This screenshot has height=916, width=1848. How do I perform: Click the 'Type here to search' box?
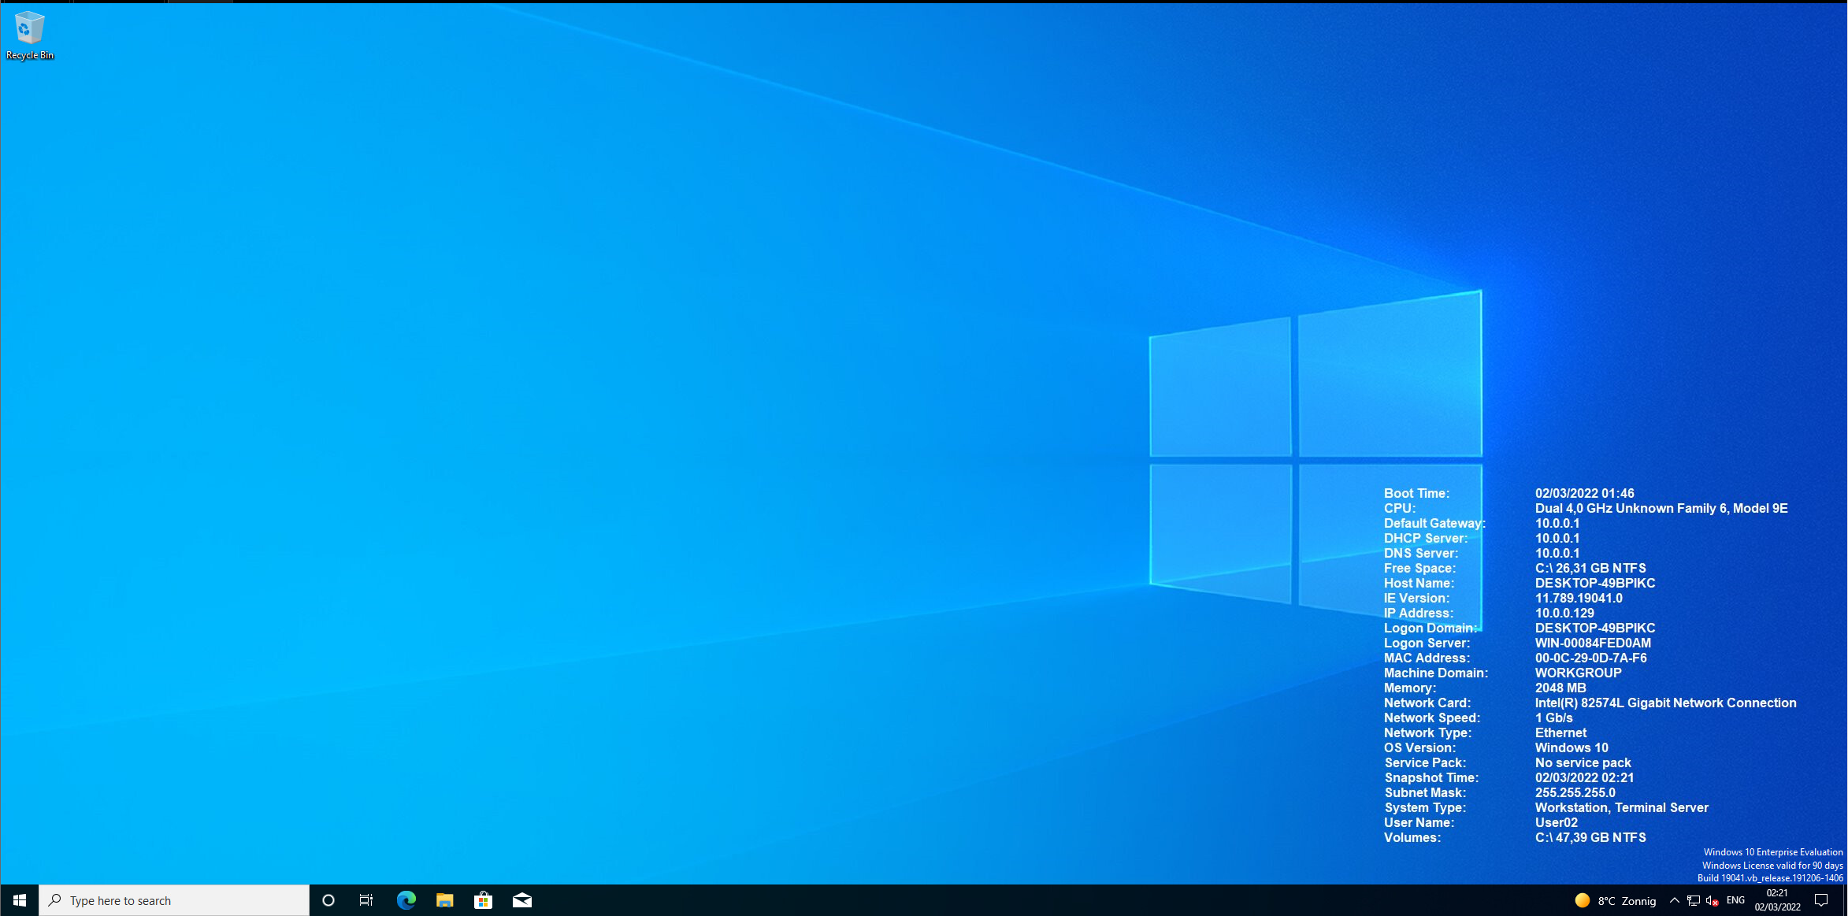pos(174,900)
